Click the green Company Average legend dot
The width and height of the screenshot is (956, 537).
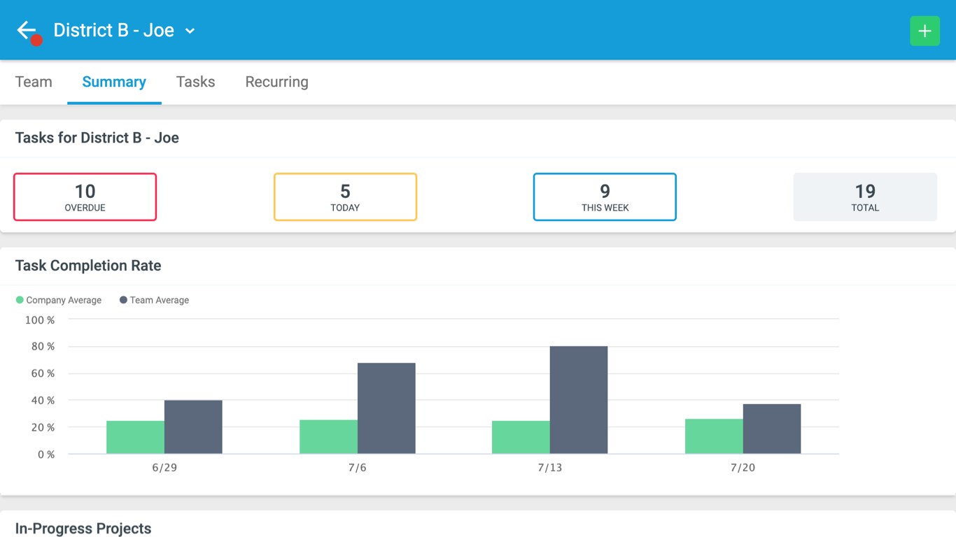tap(20, 300)
